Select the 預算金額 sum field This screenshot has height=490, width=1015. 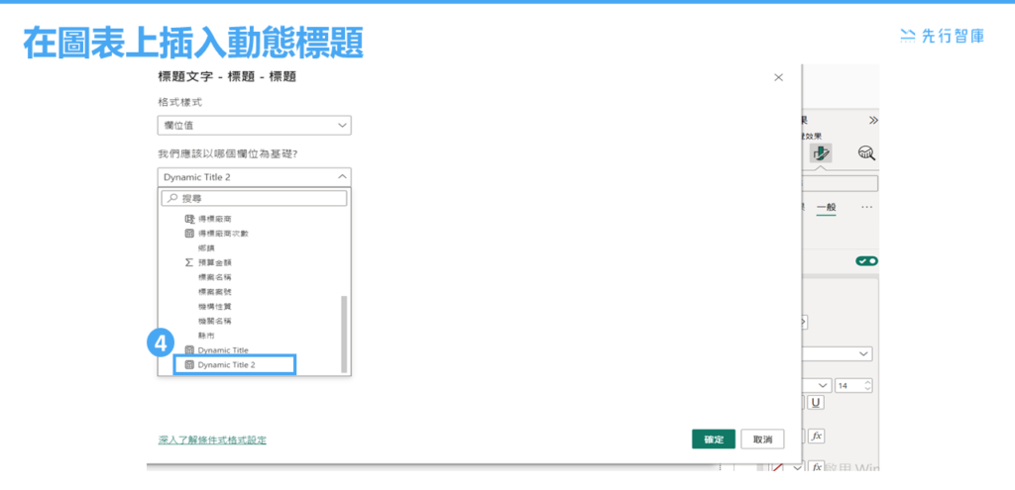click(208, 262)
